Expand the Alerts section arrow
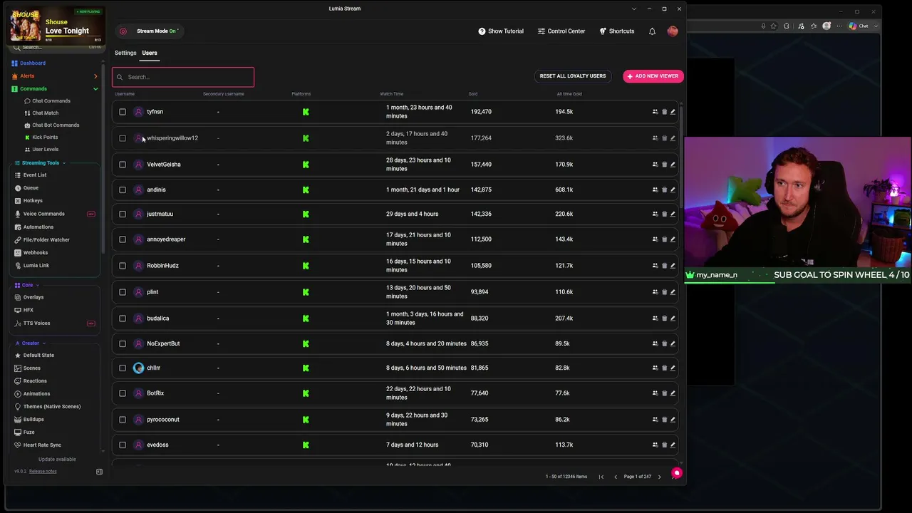 coord(95,76)
